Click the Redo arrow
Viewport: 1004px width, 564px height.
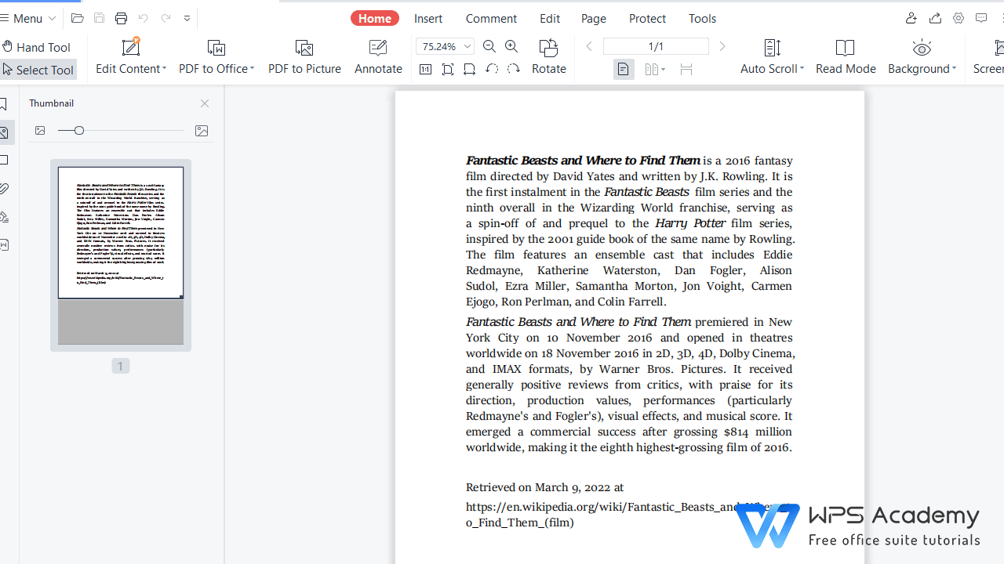click(165, 18)
